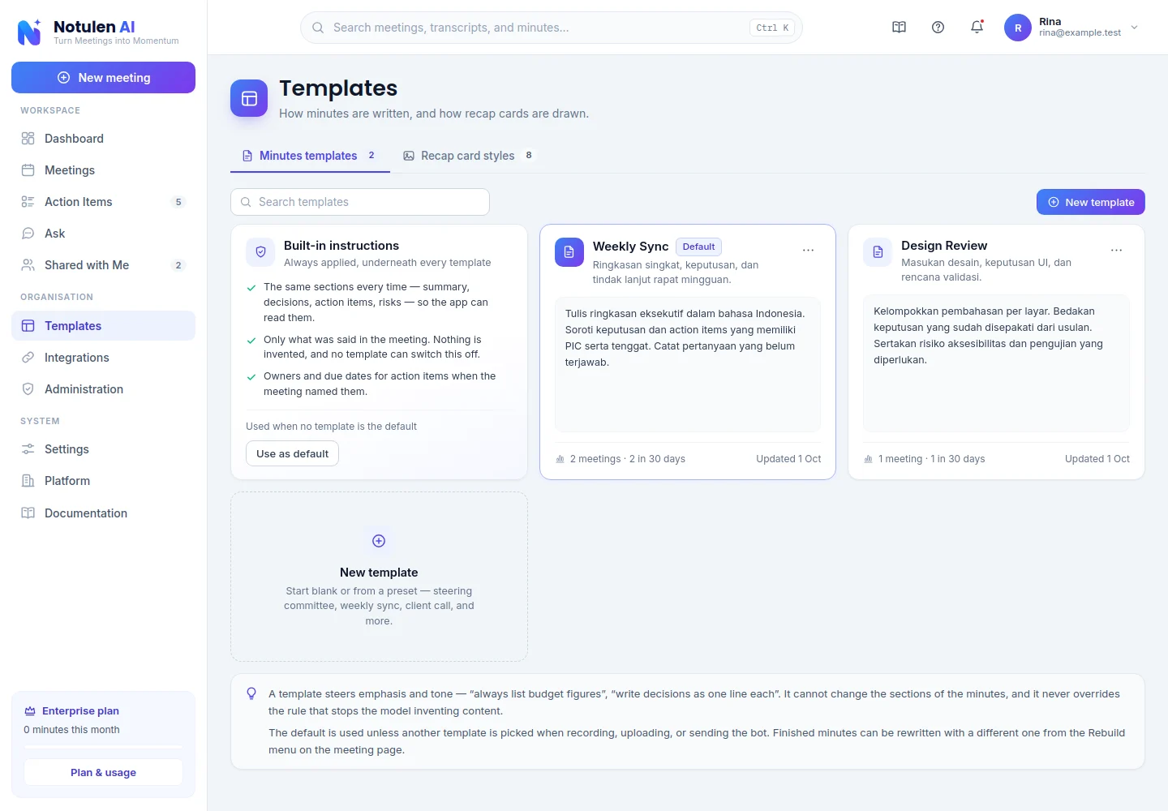
Task: Click Weekly Sync "Updated 1 Oct" text
Action: (x=788, y=459)
